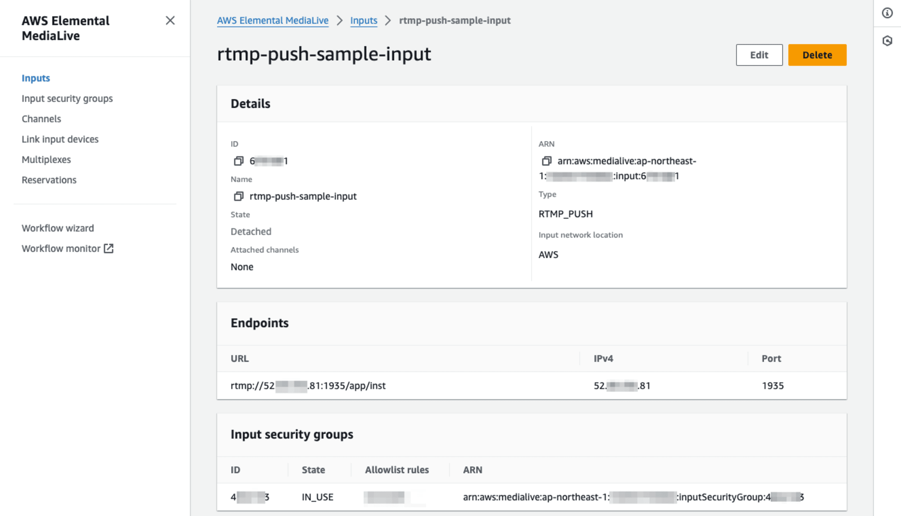
Task: Open the Workflow monitor external link
Action: point(68,248)
